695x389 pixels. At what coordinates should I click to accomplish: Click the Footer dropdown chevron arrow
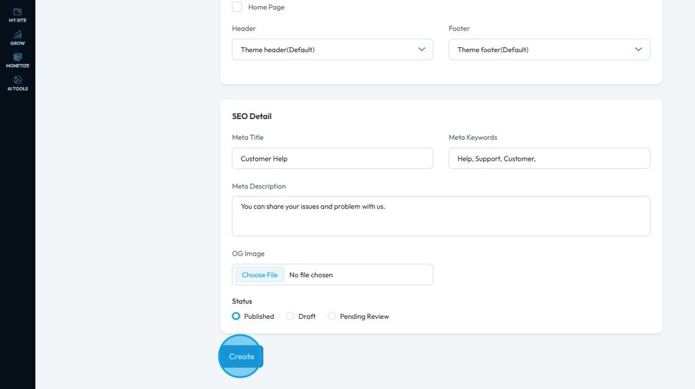coord(639,49)
